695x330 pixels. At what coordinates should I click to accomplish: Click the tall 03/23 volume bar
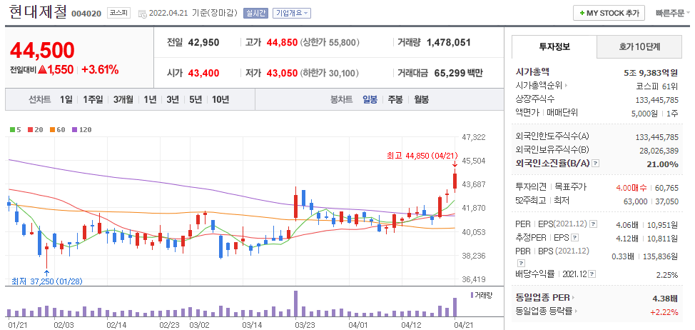pyautogui.click(x=295, y=304)
